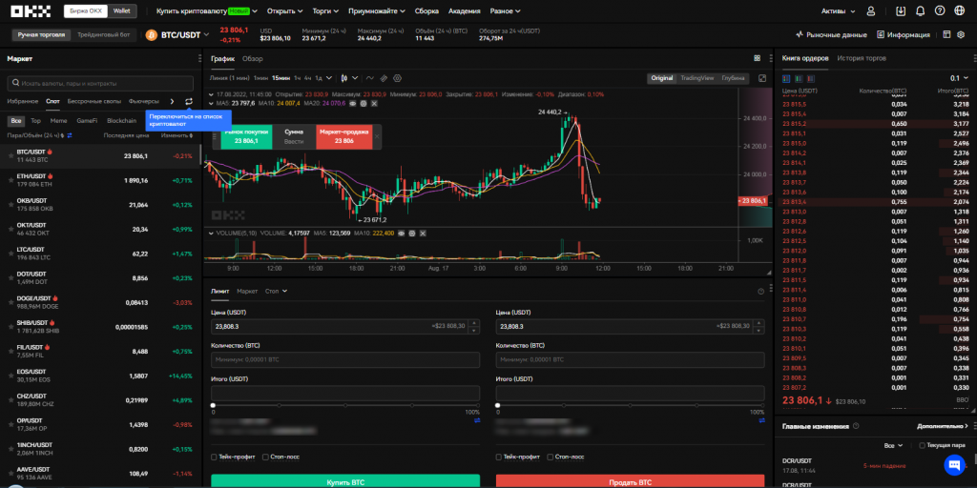Open the order book 0.1 depth dropdown
This screenshot has height=488, width=977.
point(957,78)
